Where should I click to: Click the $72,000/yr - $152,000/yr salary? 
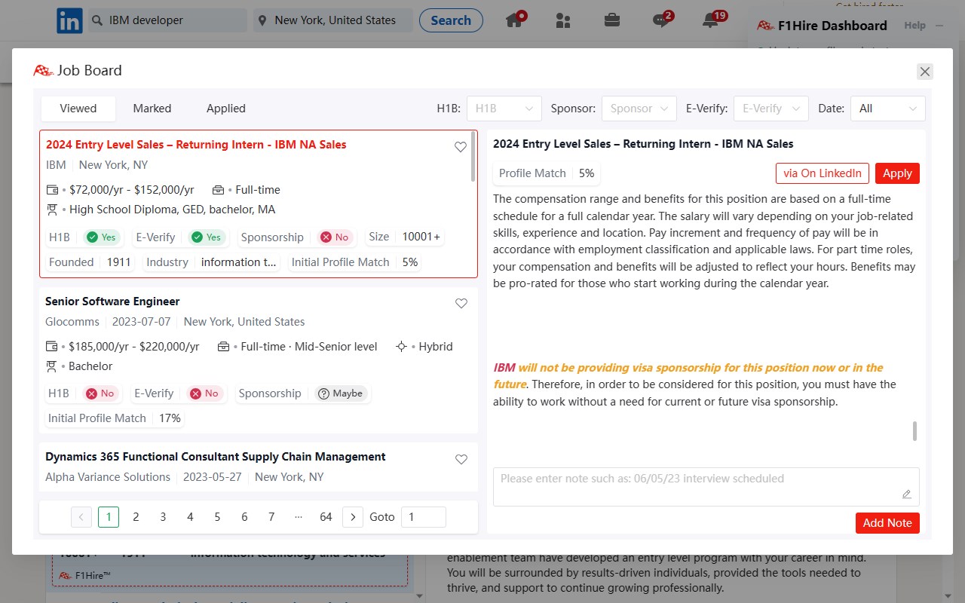coord(132,190)
